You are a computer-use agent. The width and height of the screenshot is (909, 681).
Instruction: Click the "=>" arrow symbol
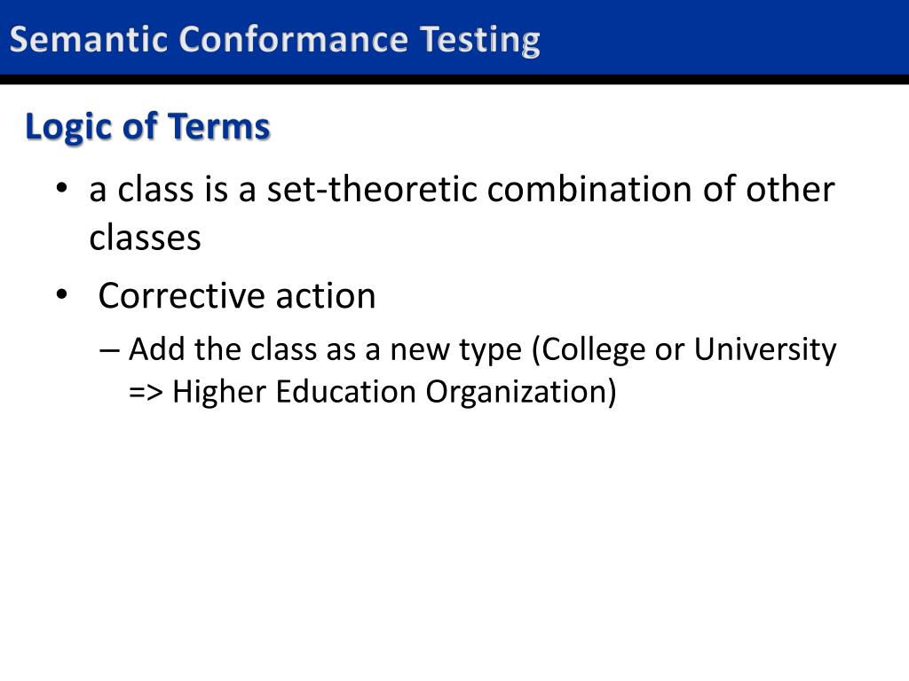tap(146, 392)
